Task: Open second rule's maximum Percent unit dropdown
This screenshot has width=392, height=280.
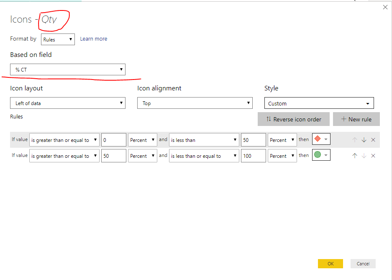Action: coord(282,156)
